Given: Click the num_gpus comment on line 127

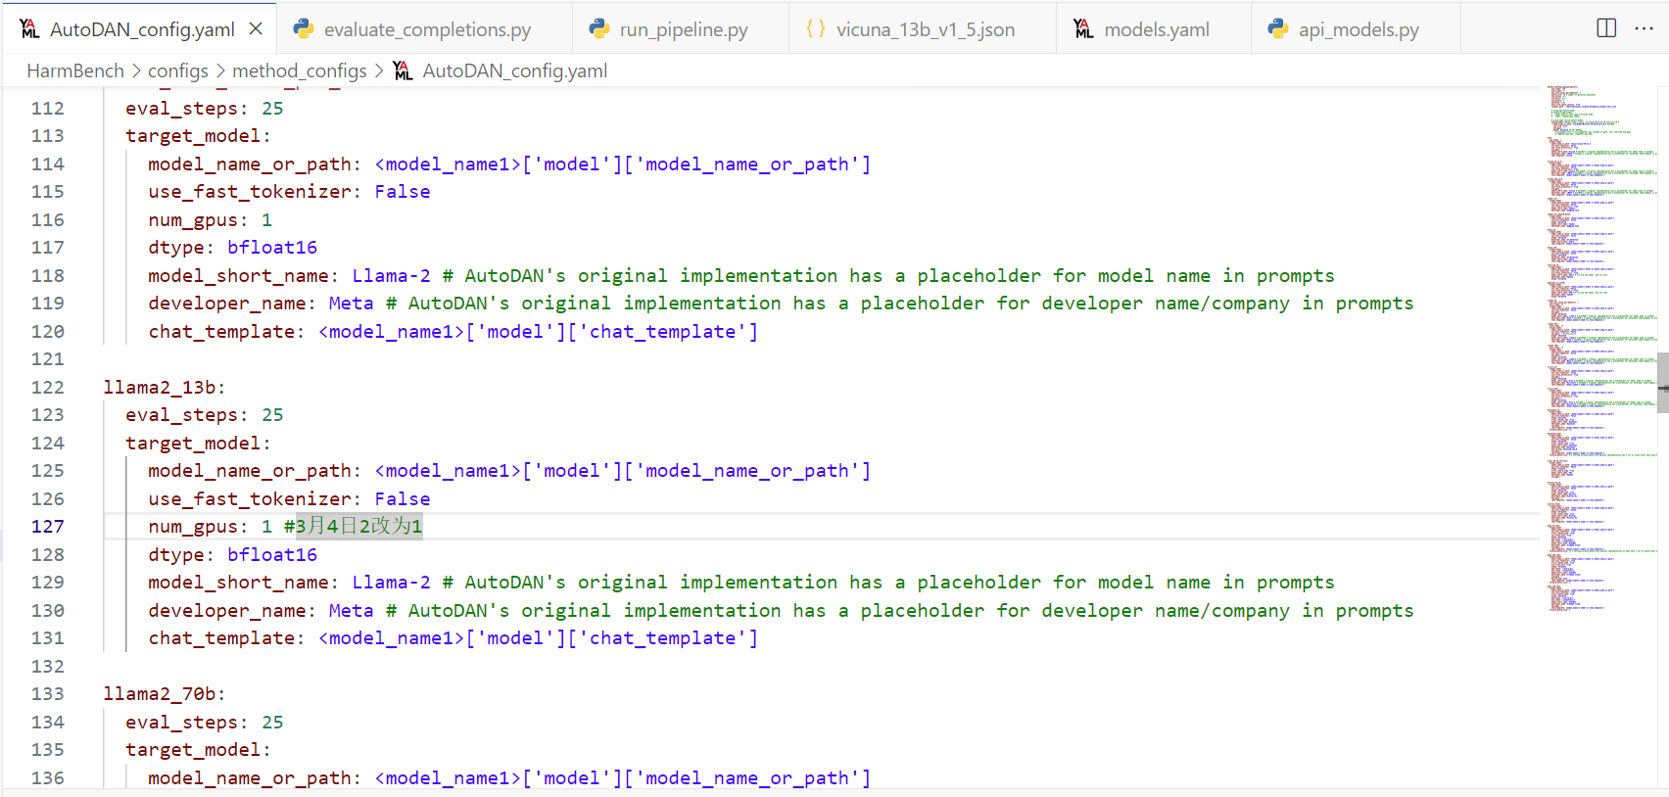Looking at the screenshot, I should click(354, 527).
